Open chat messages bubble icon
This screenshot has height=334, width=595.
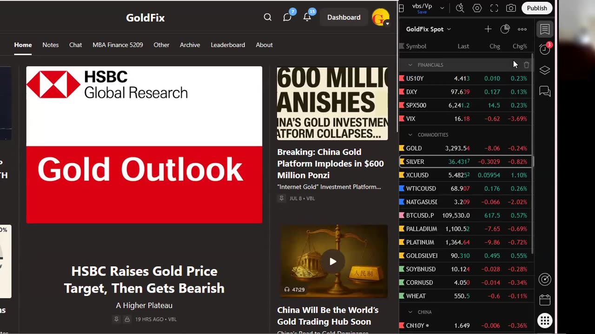tap(287, 17)
